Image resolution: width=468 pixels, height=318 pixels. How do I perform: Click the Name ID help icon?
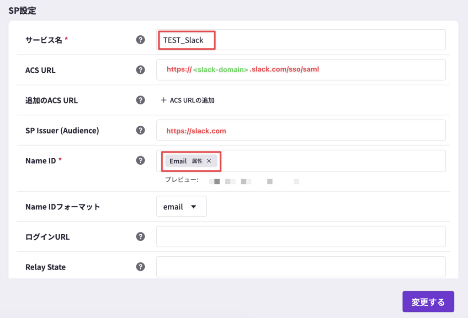(140, 161)
